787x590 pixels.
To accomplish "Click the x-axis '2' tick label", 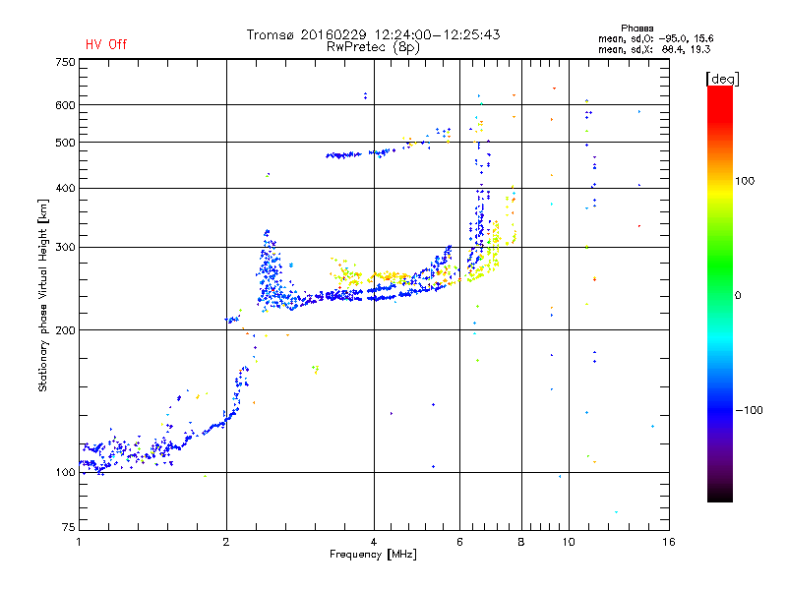I will coord(226,542).
